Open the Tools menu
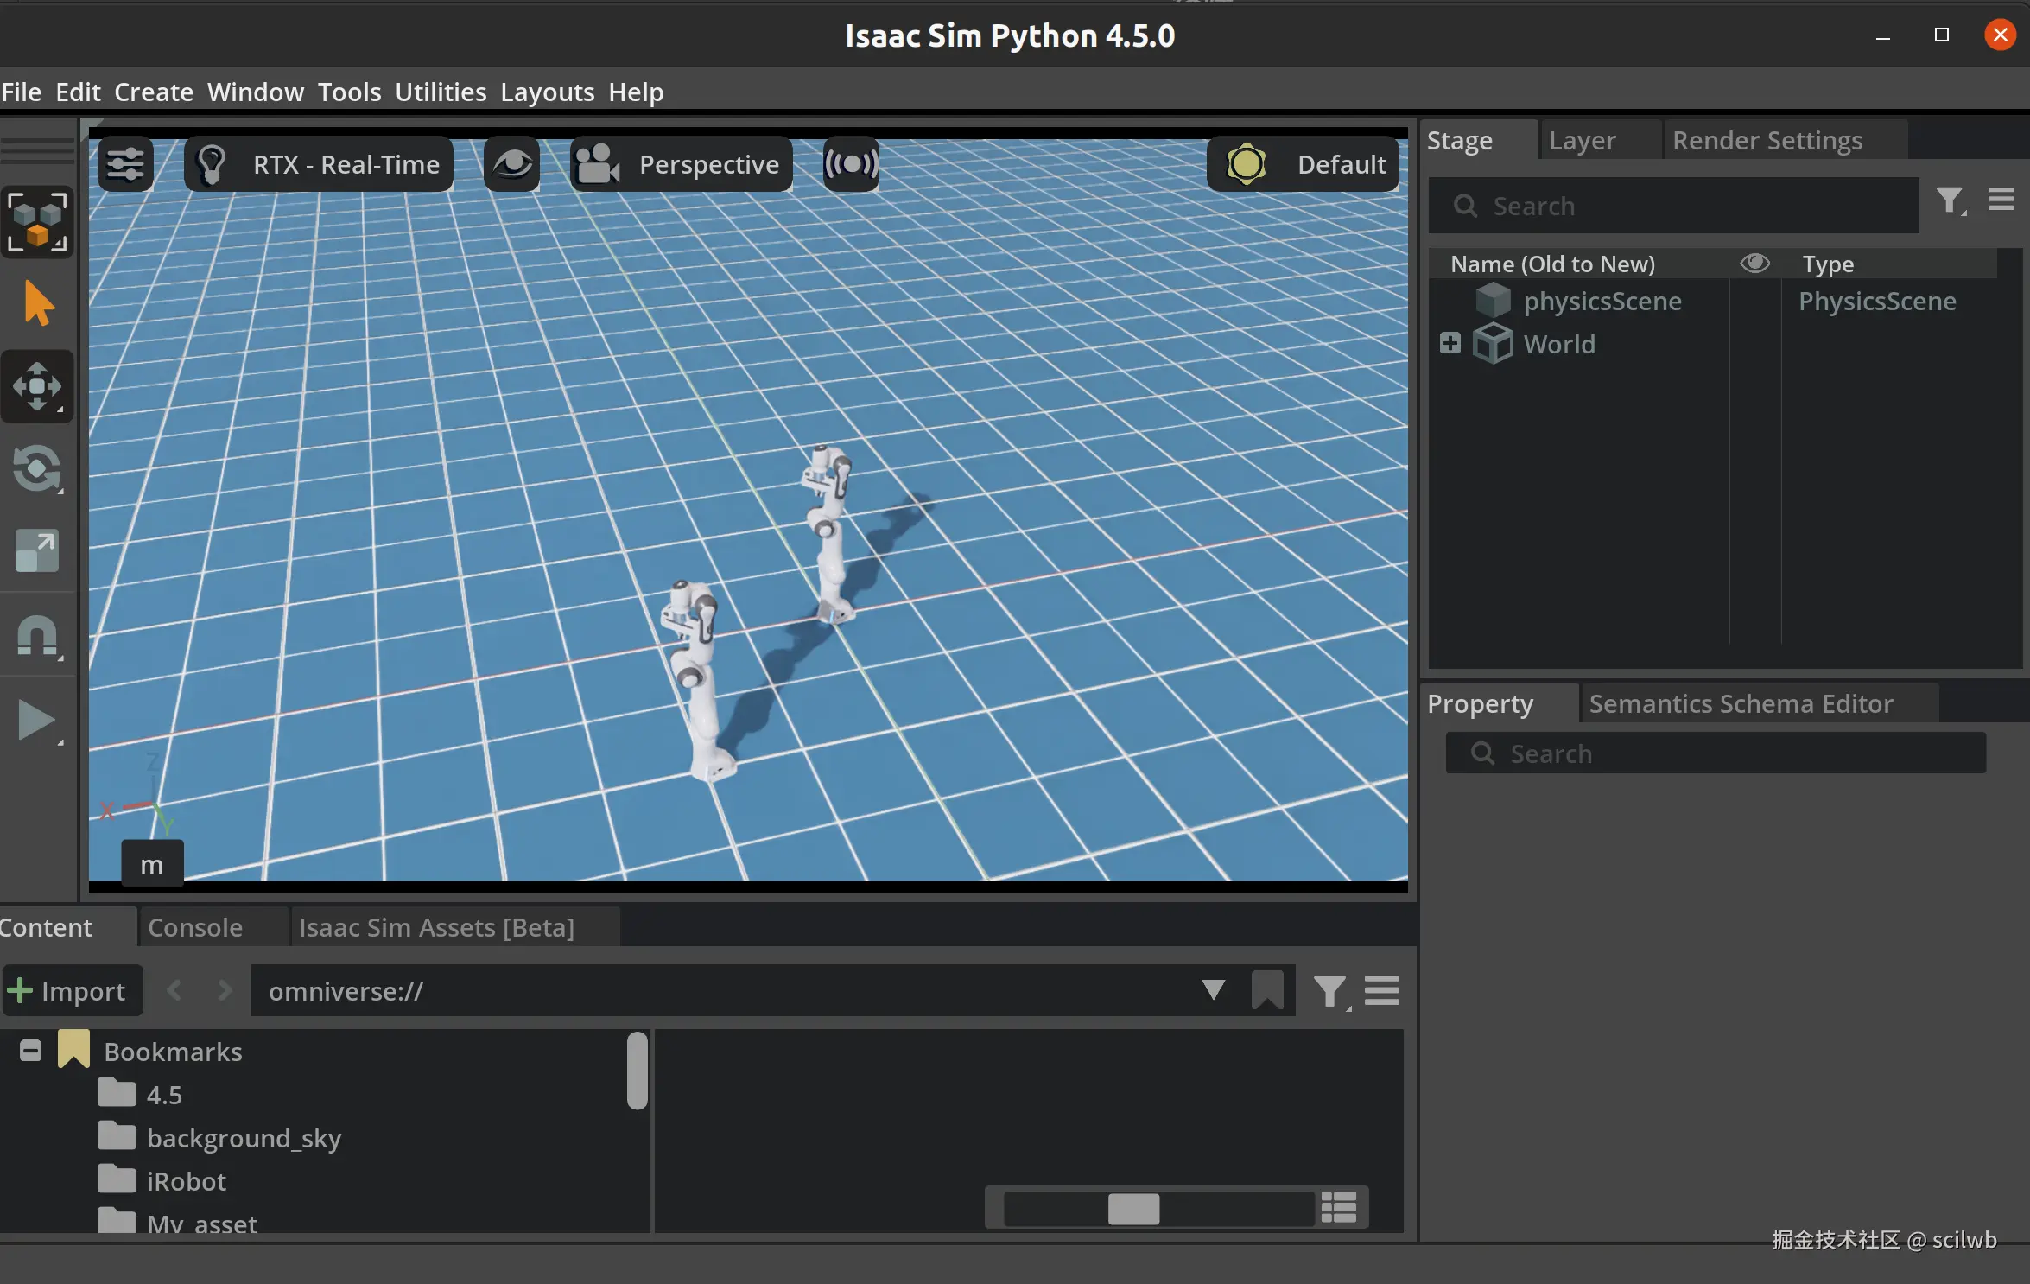Screen dimensions: 2030x1284 tap(349, 92)
